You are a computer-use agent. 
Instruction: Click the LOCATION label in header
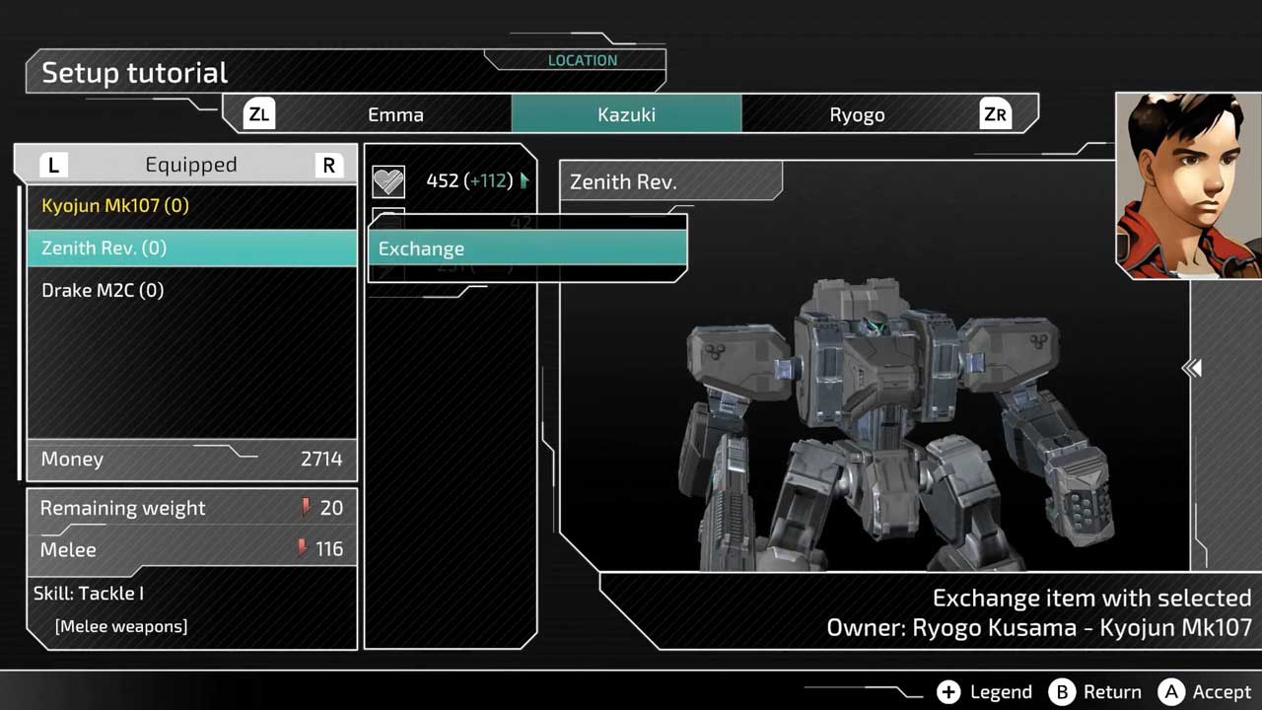(582, 60)
